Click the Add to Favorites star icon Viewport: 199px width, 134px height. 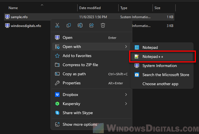point(57,56)
